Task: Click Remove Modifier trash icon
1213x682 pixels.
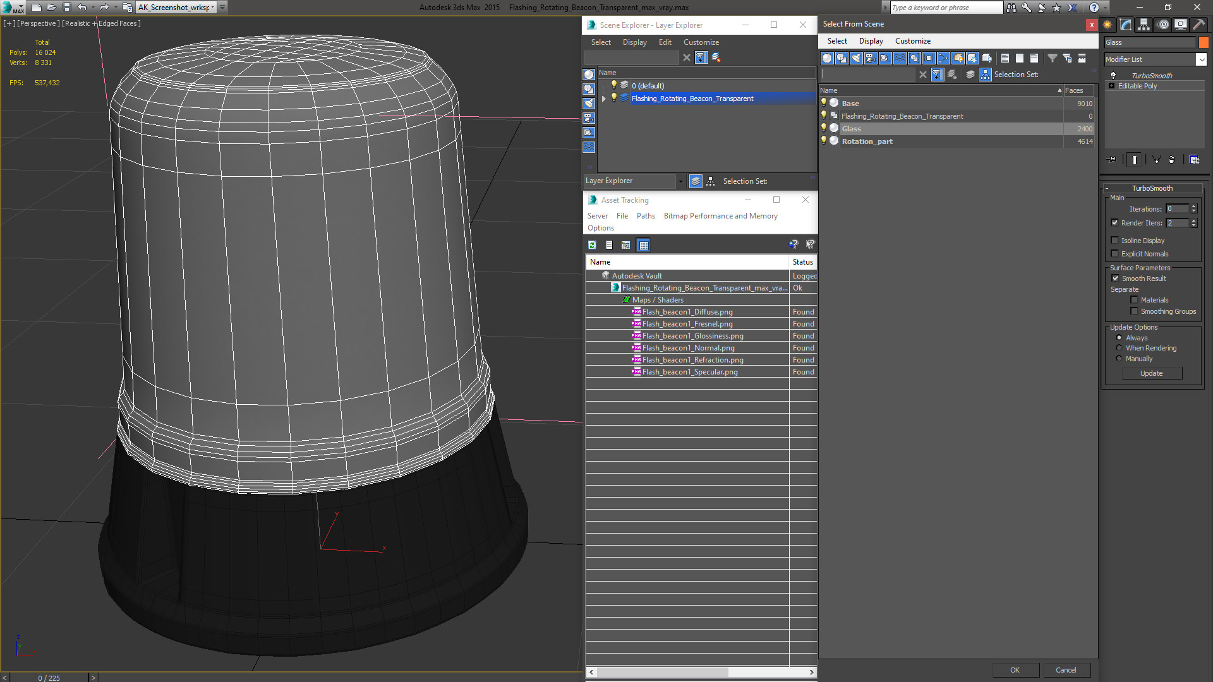Action: [x=1172, y=160]
